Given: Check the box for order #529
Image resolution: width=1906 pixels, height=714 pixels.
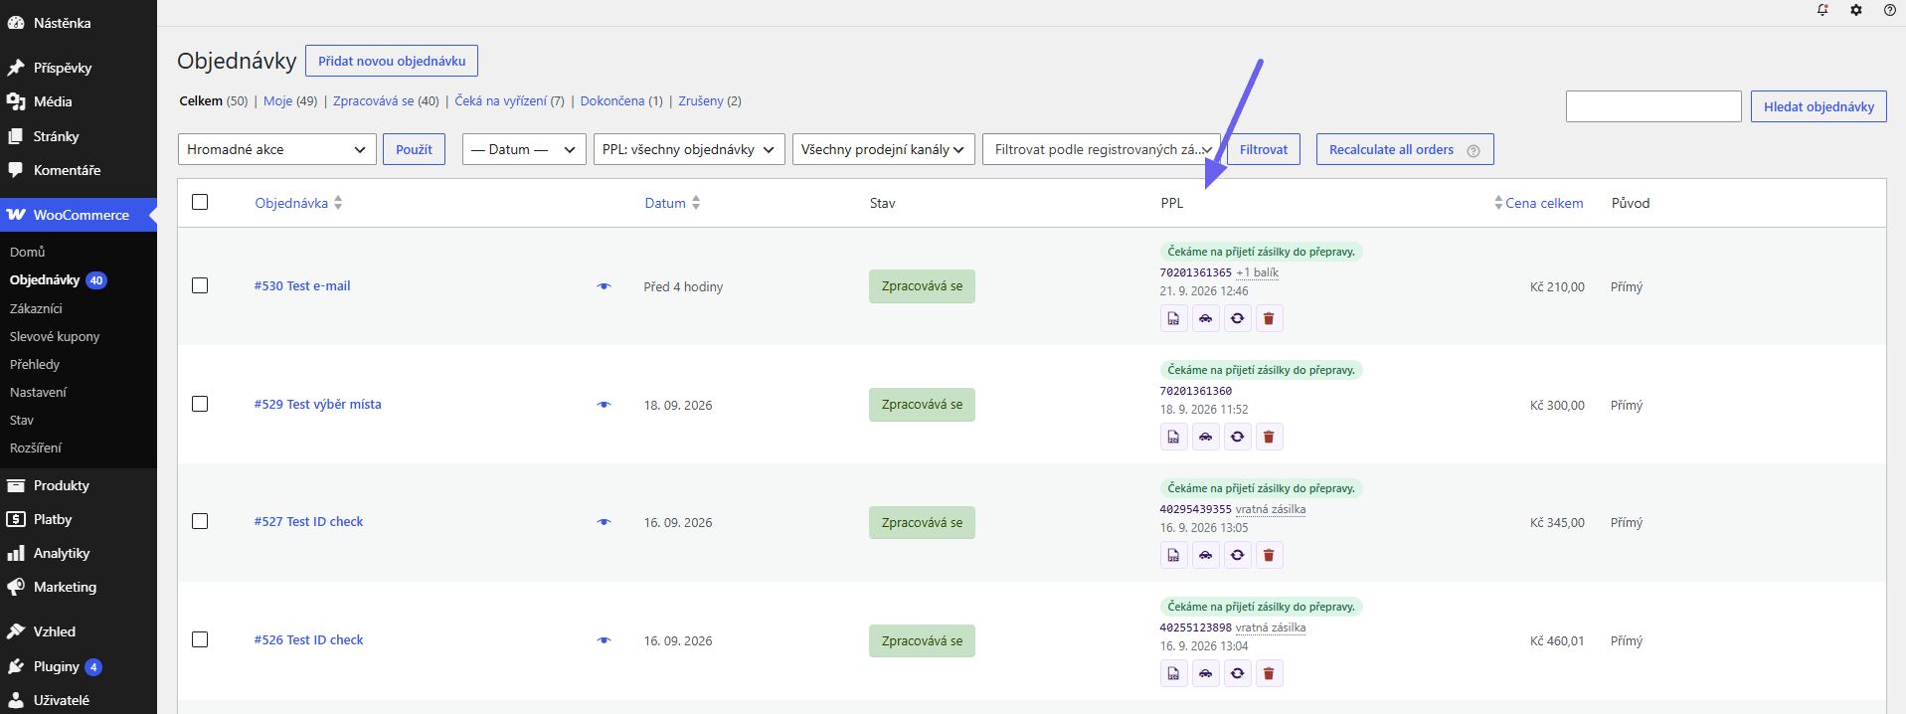Looking at the screenshot, I should 200,404.
